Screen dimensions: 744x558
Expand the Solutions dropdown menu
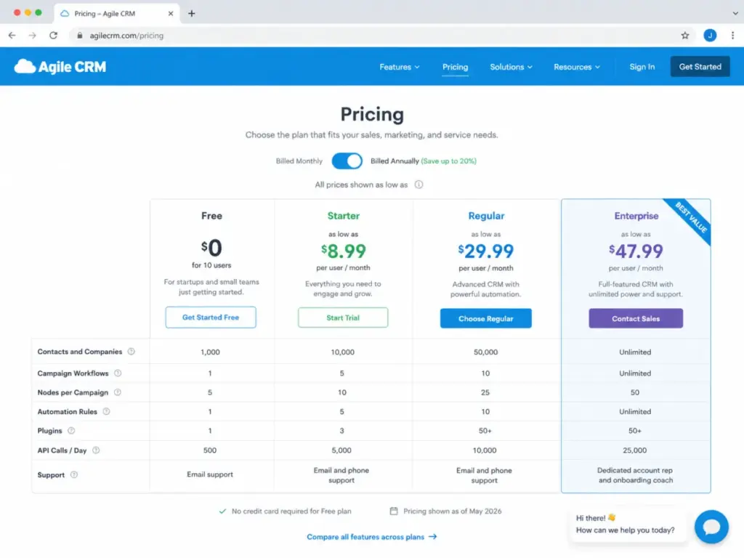(511, 67)
